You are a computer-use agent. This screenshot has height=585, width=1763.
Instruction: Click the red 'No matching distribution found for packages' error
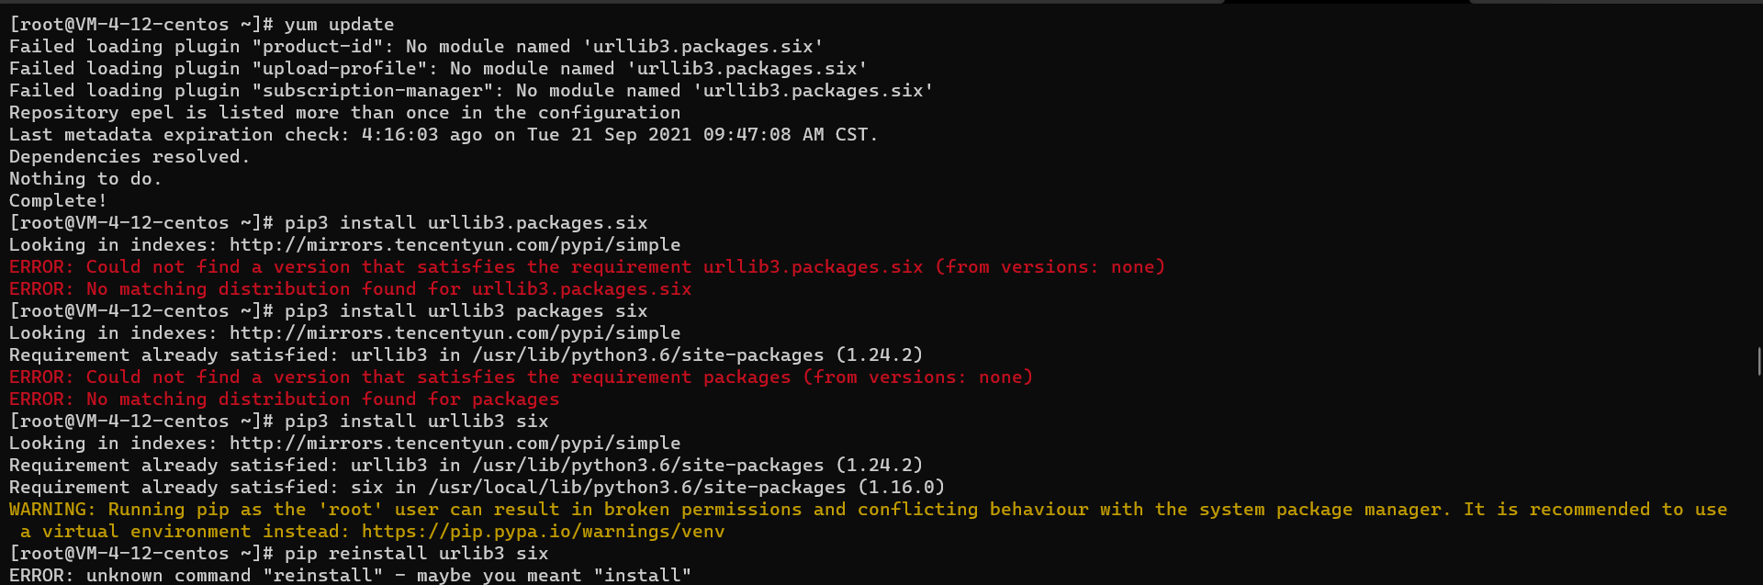(284, 399)
